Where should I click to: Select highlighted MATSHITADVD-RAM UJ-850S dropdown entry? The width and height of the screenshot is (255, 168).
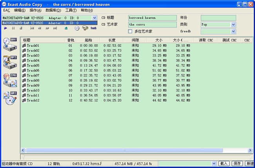[49, 23]
